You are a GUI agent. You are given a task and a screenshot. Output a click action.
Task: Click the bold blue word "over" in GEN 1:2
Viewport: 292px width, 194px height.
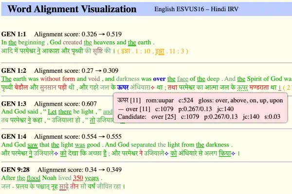[159, 79]
